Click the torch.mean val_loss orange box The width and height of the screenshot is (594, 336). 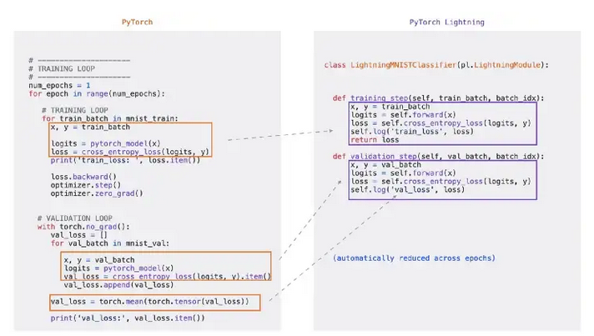[154, 301]
